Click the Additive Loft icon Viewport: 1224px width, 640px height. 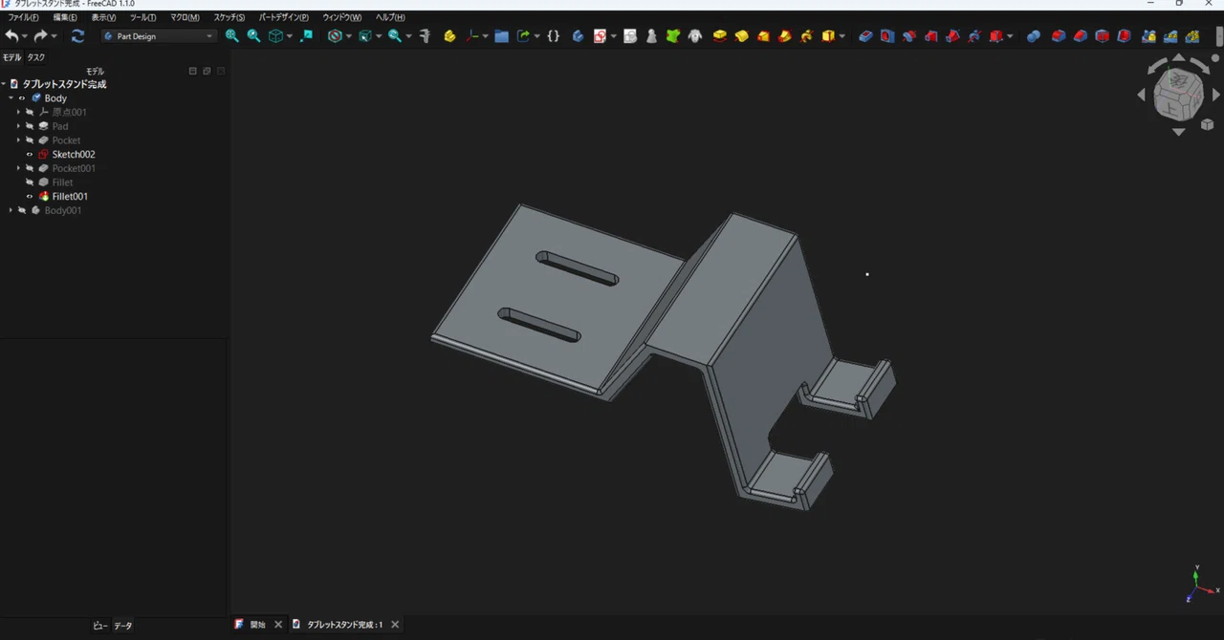point(763,36)
